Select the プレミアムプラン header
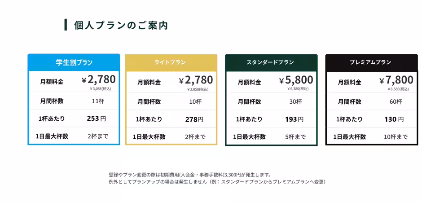 370,62
